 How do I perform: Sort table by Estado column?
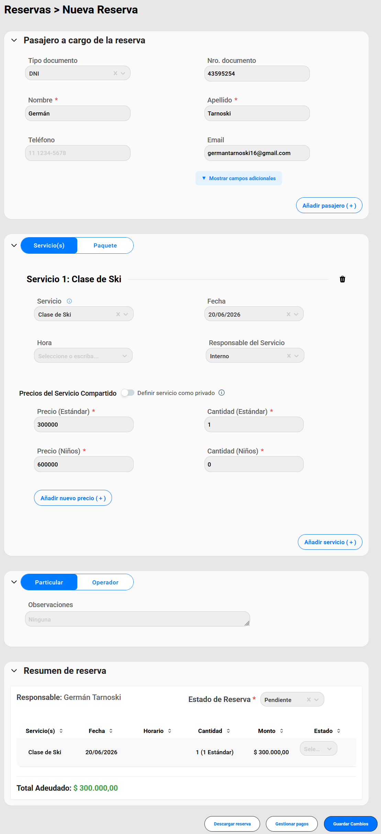coord(339,731)
